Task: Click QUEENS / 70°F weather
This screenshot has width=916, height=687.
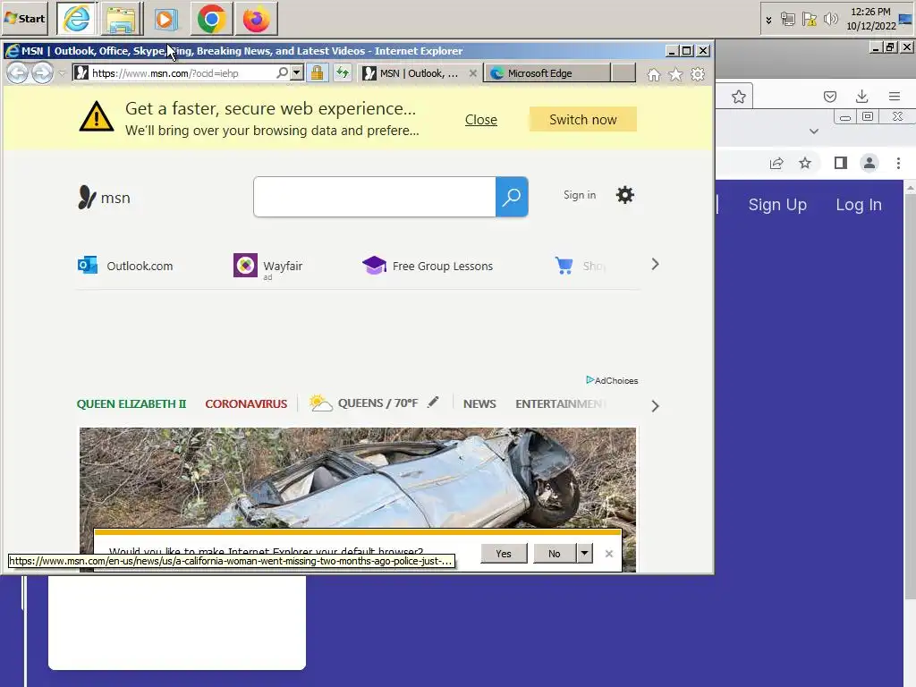Action: [x=363, y=403]
